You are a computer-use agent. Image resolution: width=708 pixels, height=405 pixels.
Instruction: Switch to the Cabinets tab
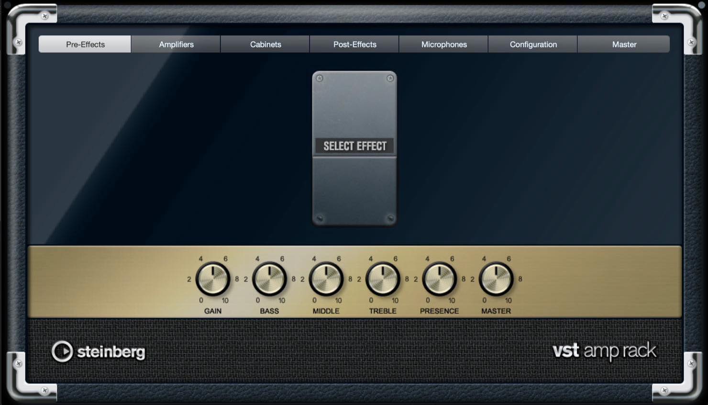[x=265, y=45]
